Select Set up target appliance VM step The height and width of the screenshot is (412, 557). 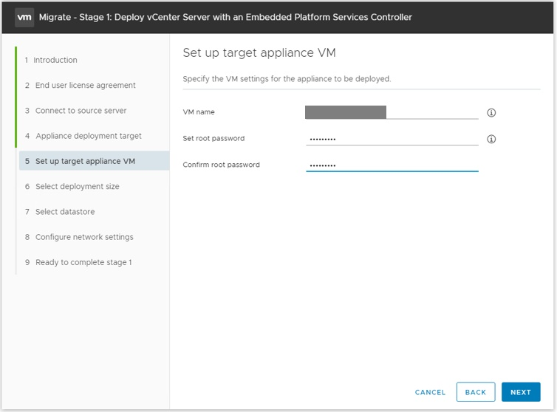coord(94,161)
